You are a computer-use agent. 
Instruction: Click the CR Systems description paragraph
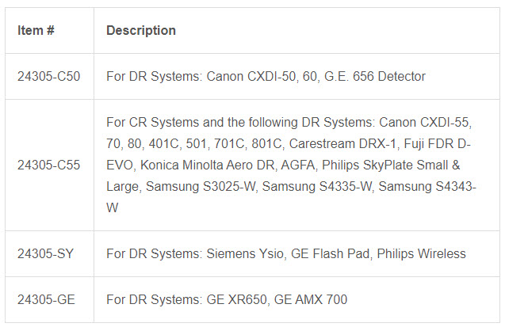pos(291,165)
